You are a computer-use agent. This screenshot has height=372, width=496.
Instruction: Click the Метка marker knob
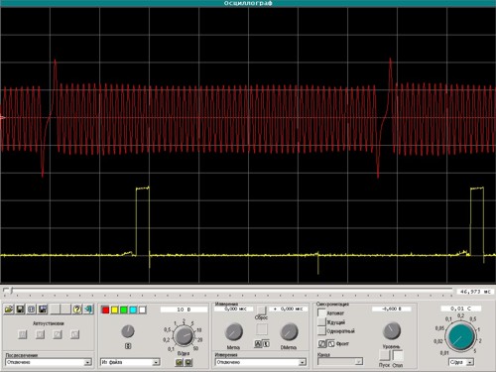234,332
